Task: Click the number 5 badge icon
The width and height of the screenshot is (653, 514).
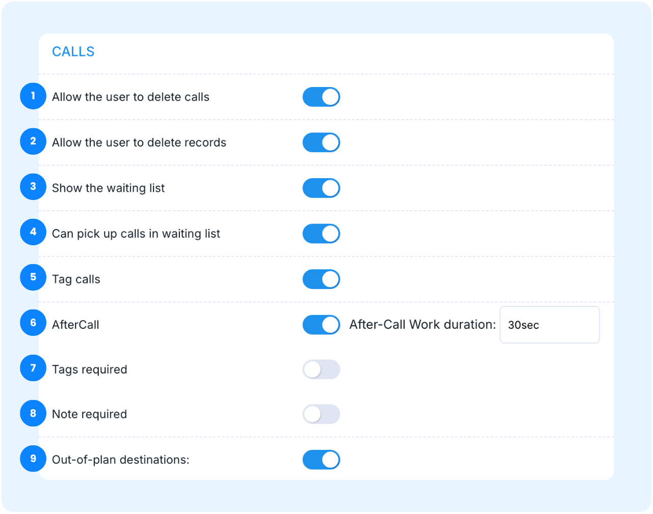Action: pos(33,277)
